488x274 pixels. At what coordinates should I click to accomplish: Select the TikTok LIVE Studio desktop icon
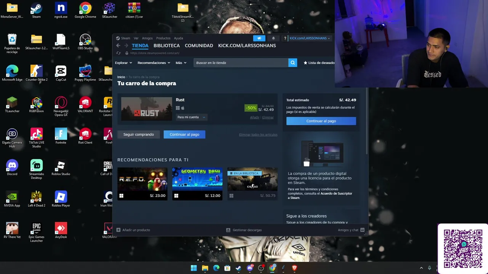tap(37, 138)
